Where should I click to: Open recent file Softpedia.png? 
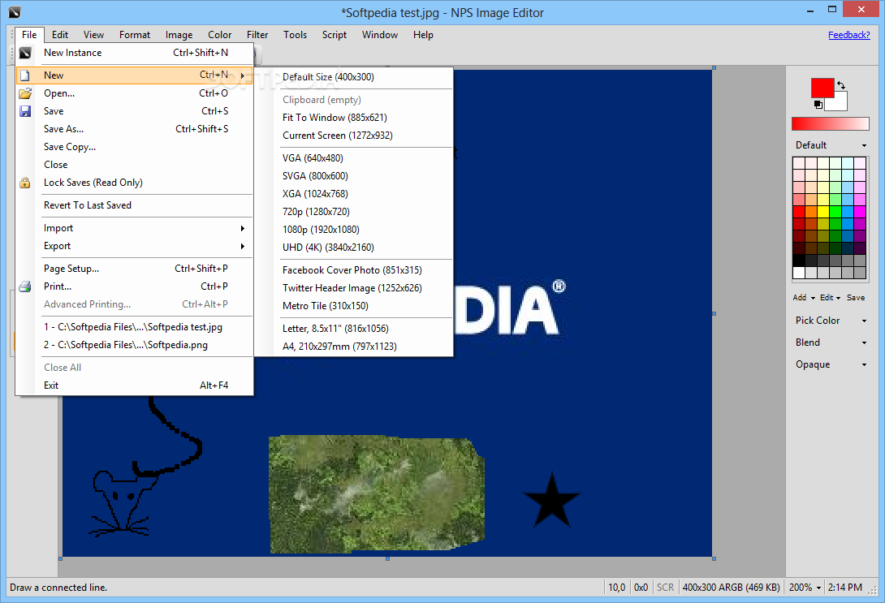point(134,345)
